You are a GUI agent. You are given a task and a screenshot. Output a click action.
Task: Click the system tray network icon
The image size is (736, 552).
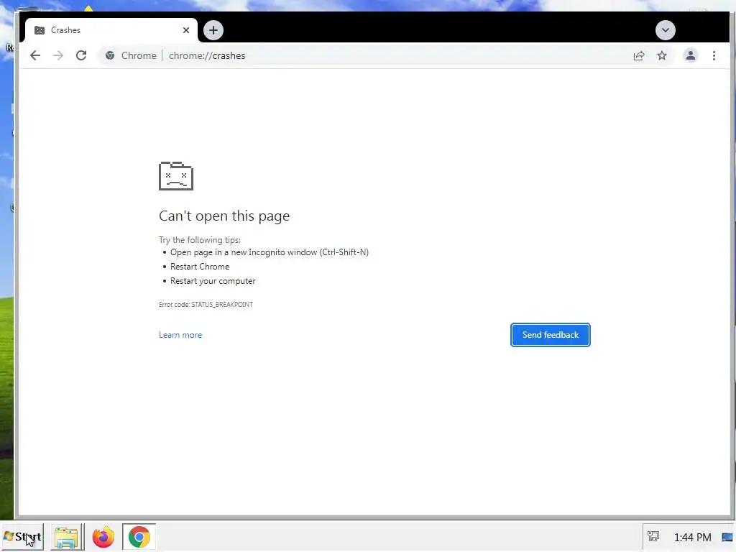pos(653,536)
